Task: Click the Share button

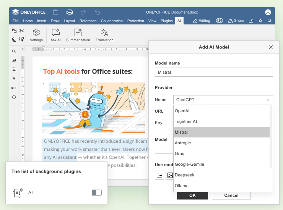Action: [x=236, y=21]
